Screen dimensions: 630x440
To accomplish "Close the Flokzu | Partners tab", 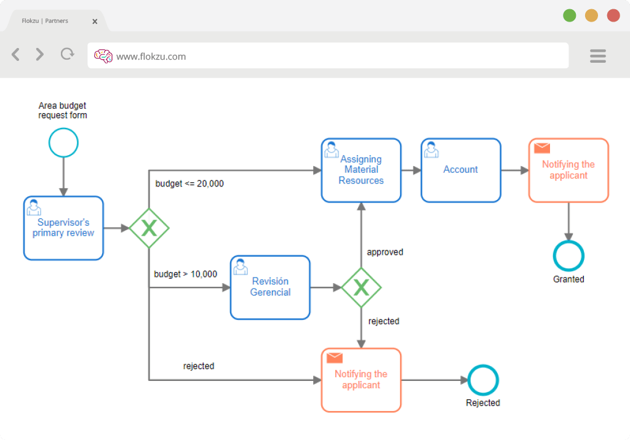I will coord(95,22).
